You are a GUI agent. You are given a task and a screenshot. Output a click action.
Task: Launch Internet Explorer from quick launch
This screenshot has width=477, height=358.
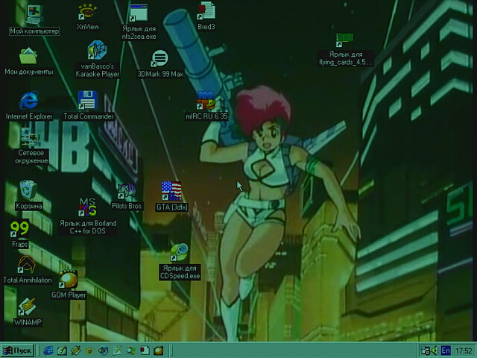pos(48,351)
